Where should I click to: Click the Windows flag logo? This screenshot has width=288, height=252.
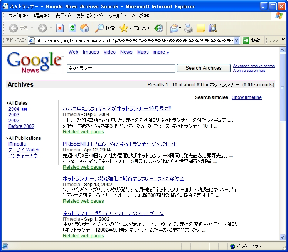pos(279,16)
